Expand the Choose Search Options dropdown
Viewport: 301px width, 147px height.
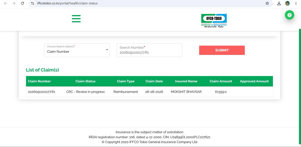coord(77,50)
